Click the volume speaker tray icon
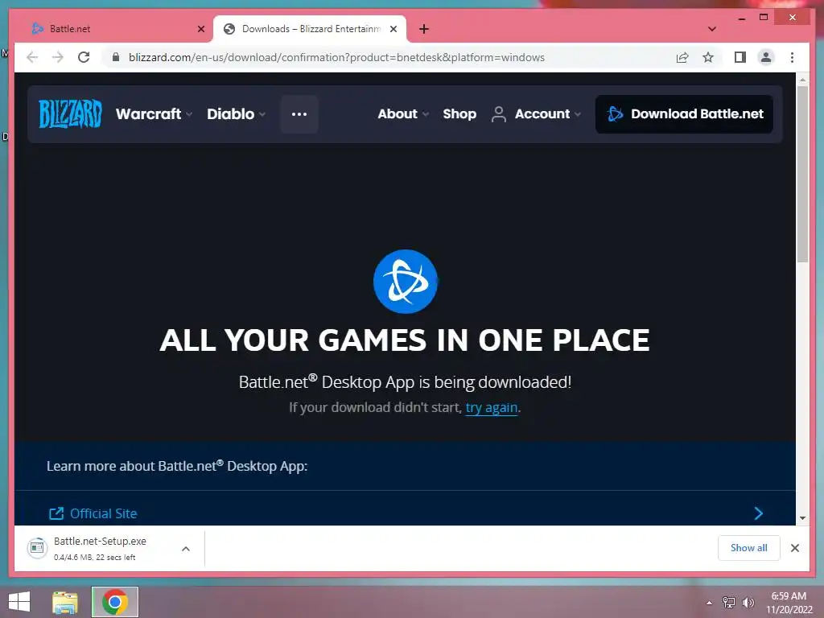This screenshot has width=824, height=618. (x=748, y=602)
